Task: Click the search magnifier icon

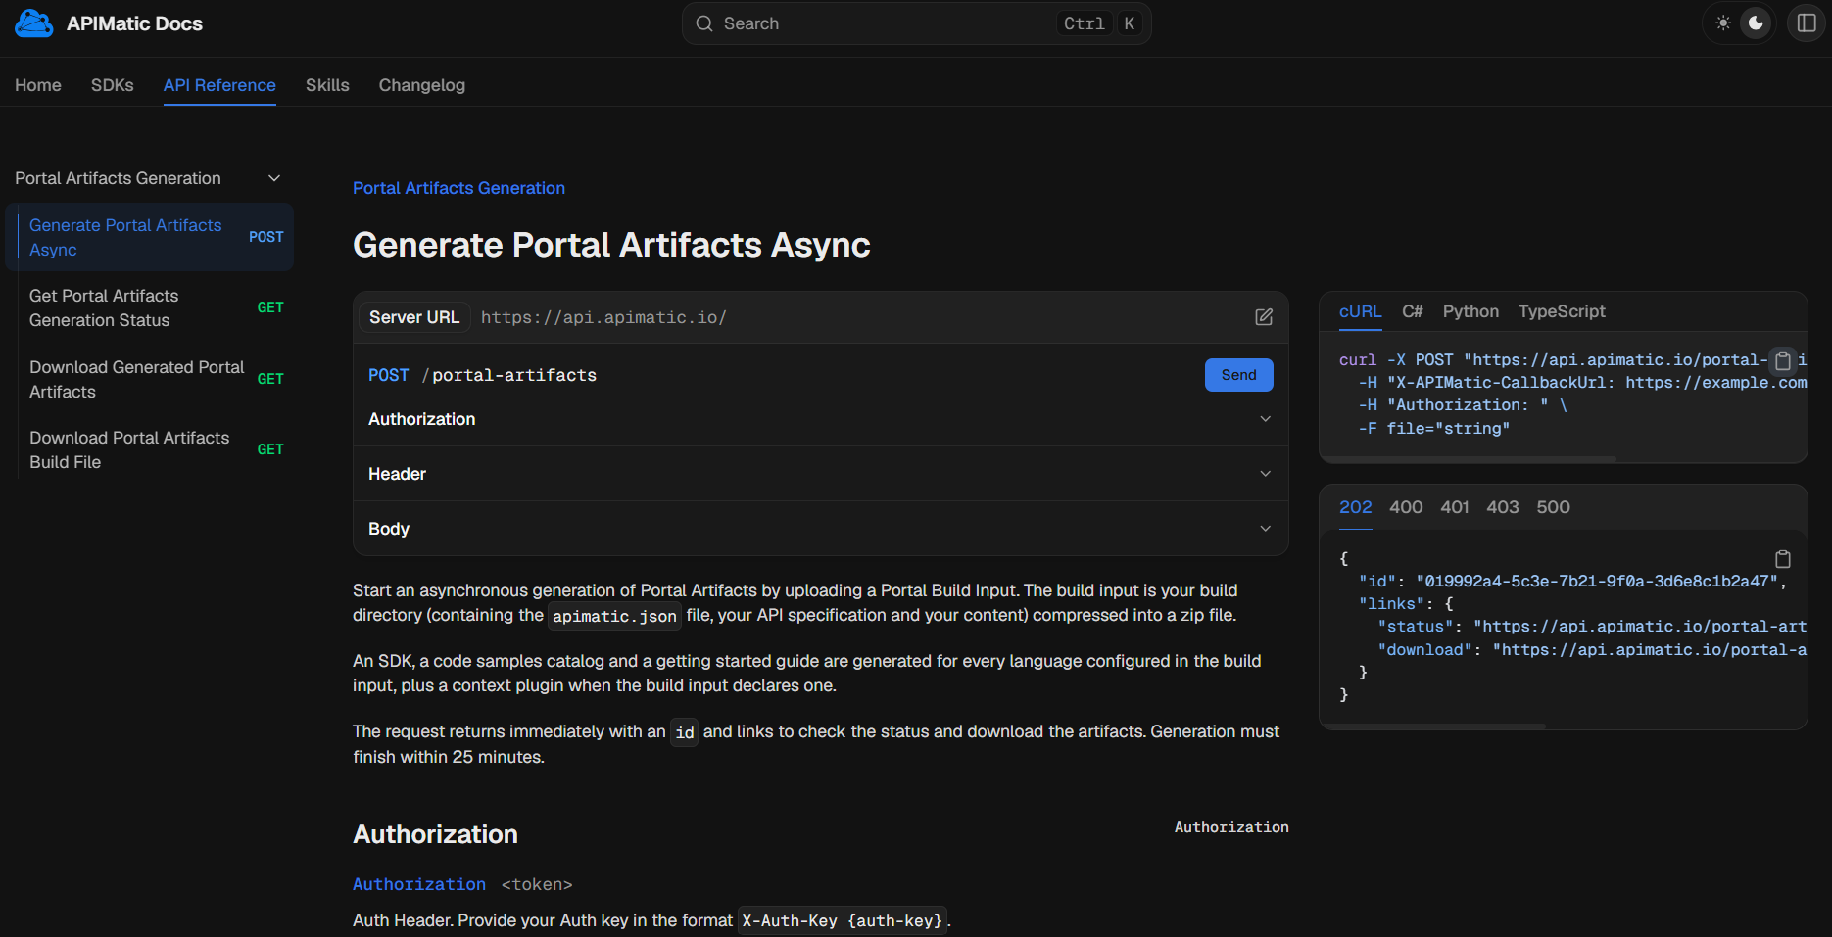Action: pos(703,23)
